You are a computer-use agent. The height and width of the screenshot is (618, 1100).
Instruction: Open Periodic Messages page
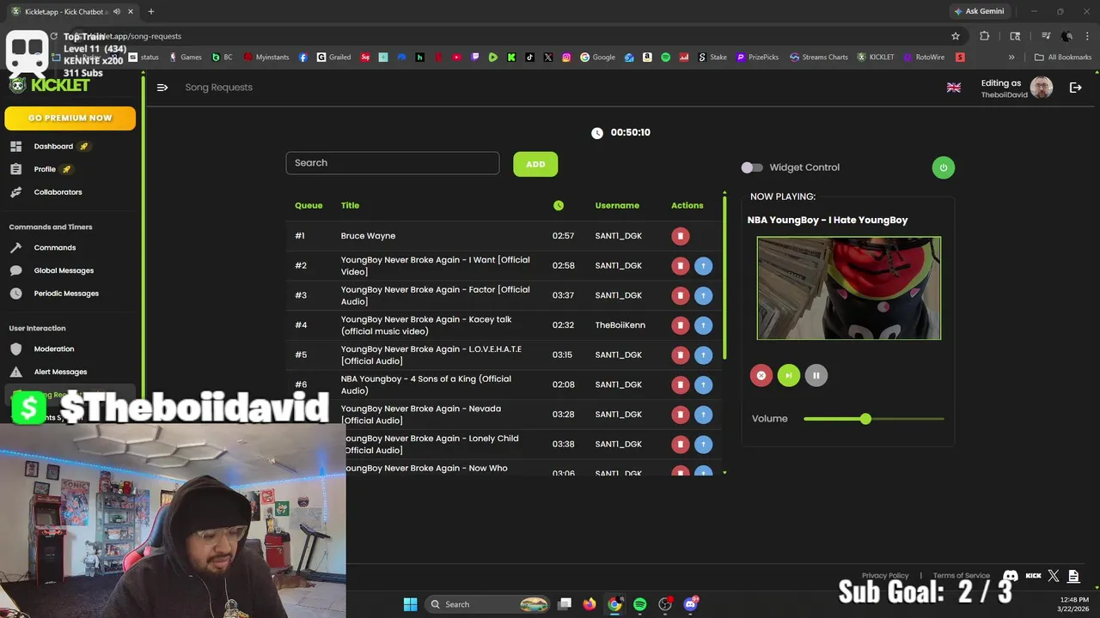[x=66, y=294]
